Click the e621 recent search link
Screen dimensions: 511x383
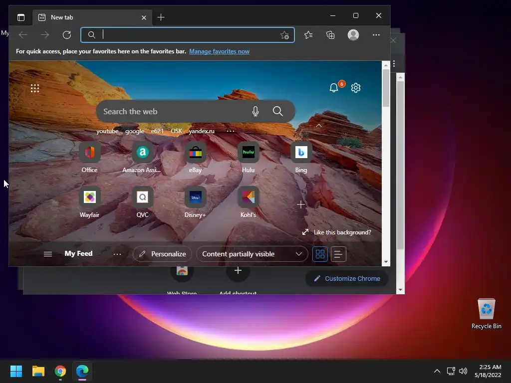coord(157,131)
